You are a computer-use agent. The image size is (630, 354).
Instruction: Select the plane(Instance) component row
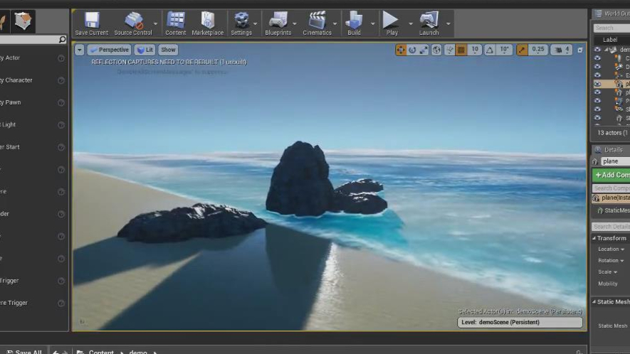pyautogui.click(x=611, y=198)
